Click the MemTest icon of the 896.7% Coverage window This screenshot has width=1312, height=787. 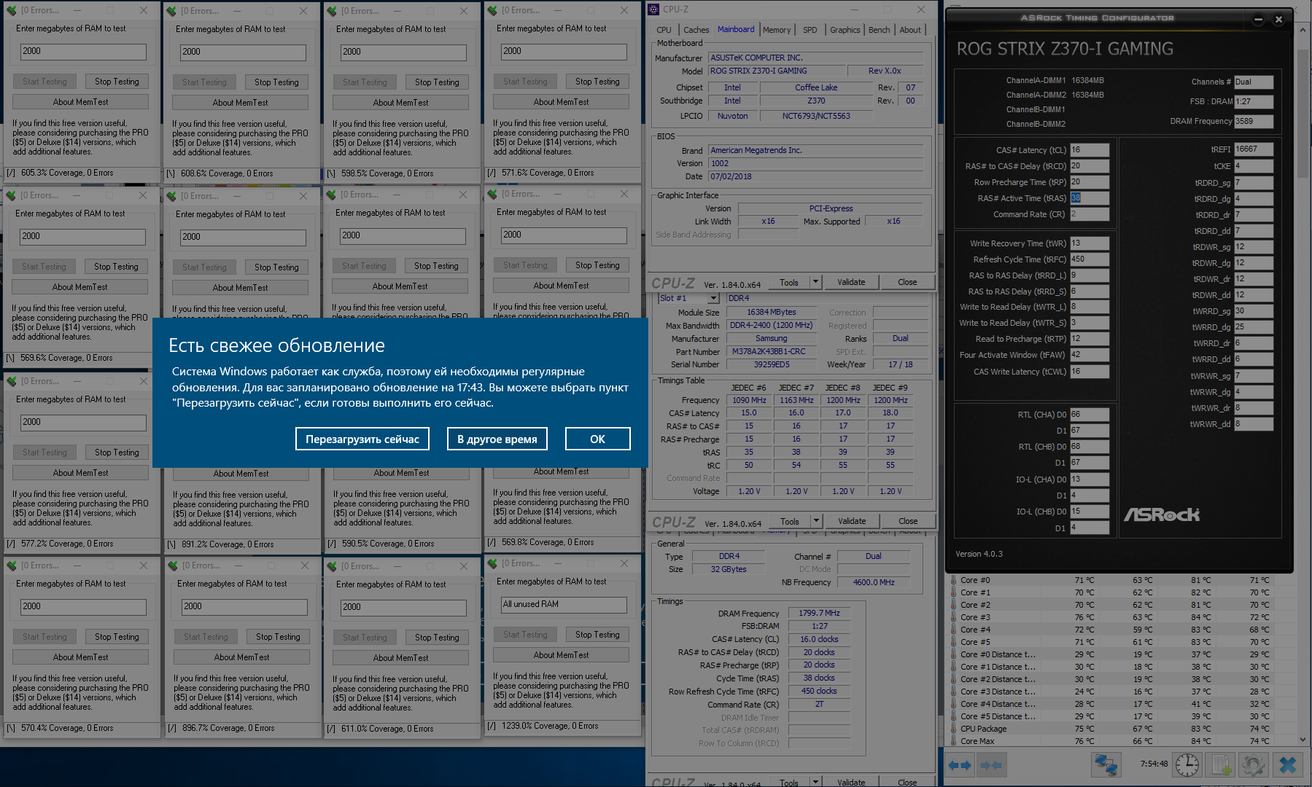tap(173, 565)
